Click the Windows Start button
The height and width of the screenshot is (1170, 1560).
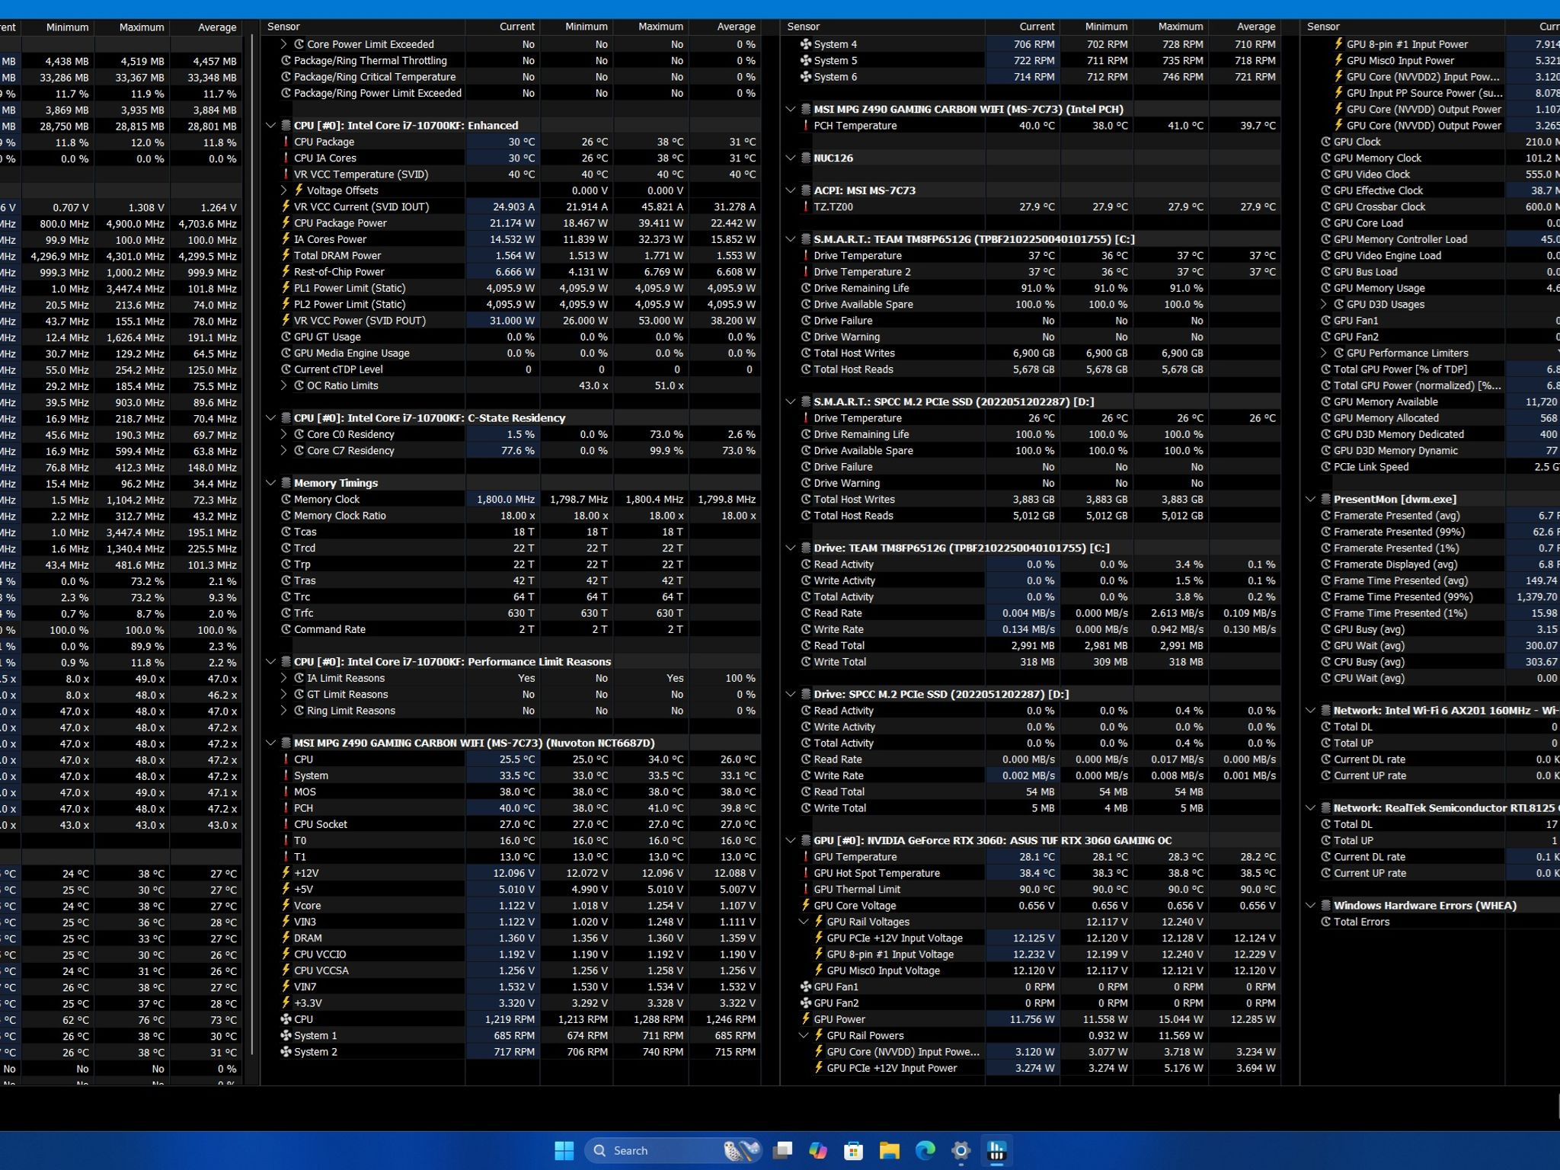pos(564,1150)
